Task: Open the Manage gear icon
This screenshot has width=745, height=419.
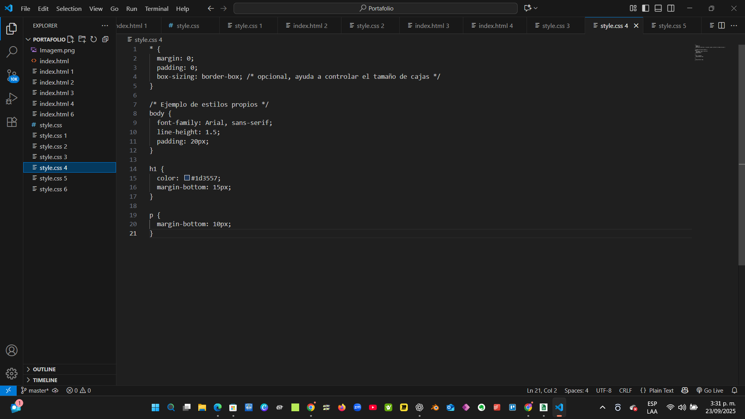Action: pos(12,374)
